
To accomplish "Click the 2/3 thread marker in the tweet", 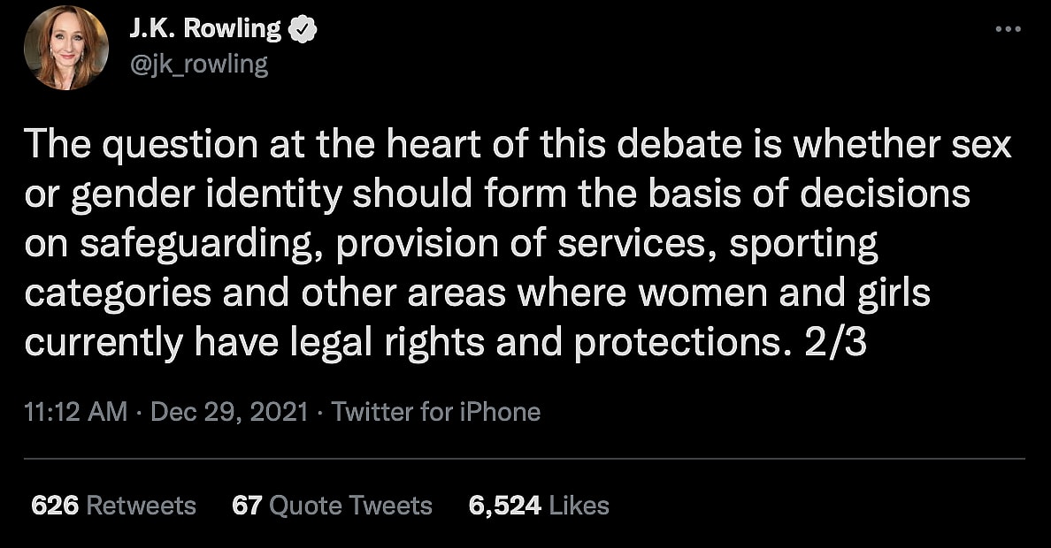I will [x=837, y=345].
